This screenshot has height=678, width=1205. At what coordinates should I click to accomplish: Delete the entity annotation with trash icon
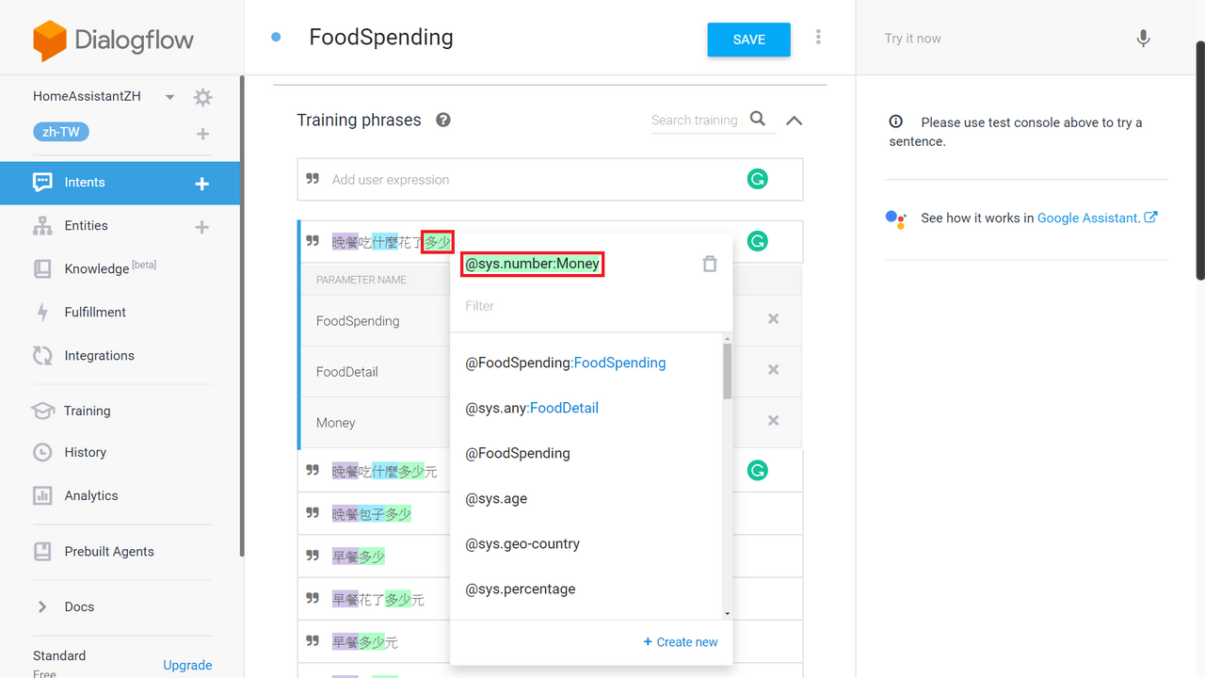(710, 265)
